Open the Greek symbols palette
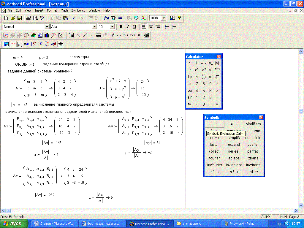This screenshot has height=228, width=304. tap(53, 44)
